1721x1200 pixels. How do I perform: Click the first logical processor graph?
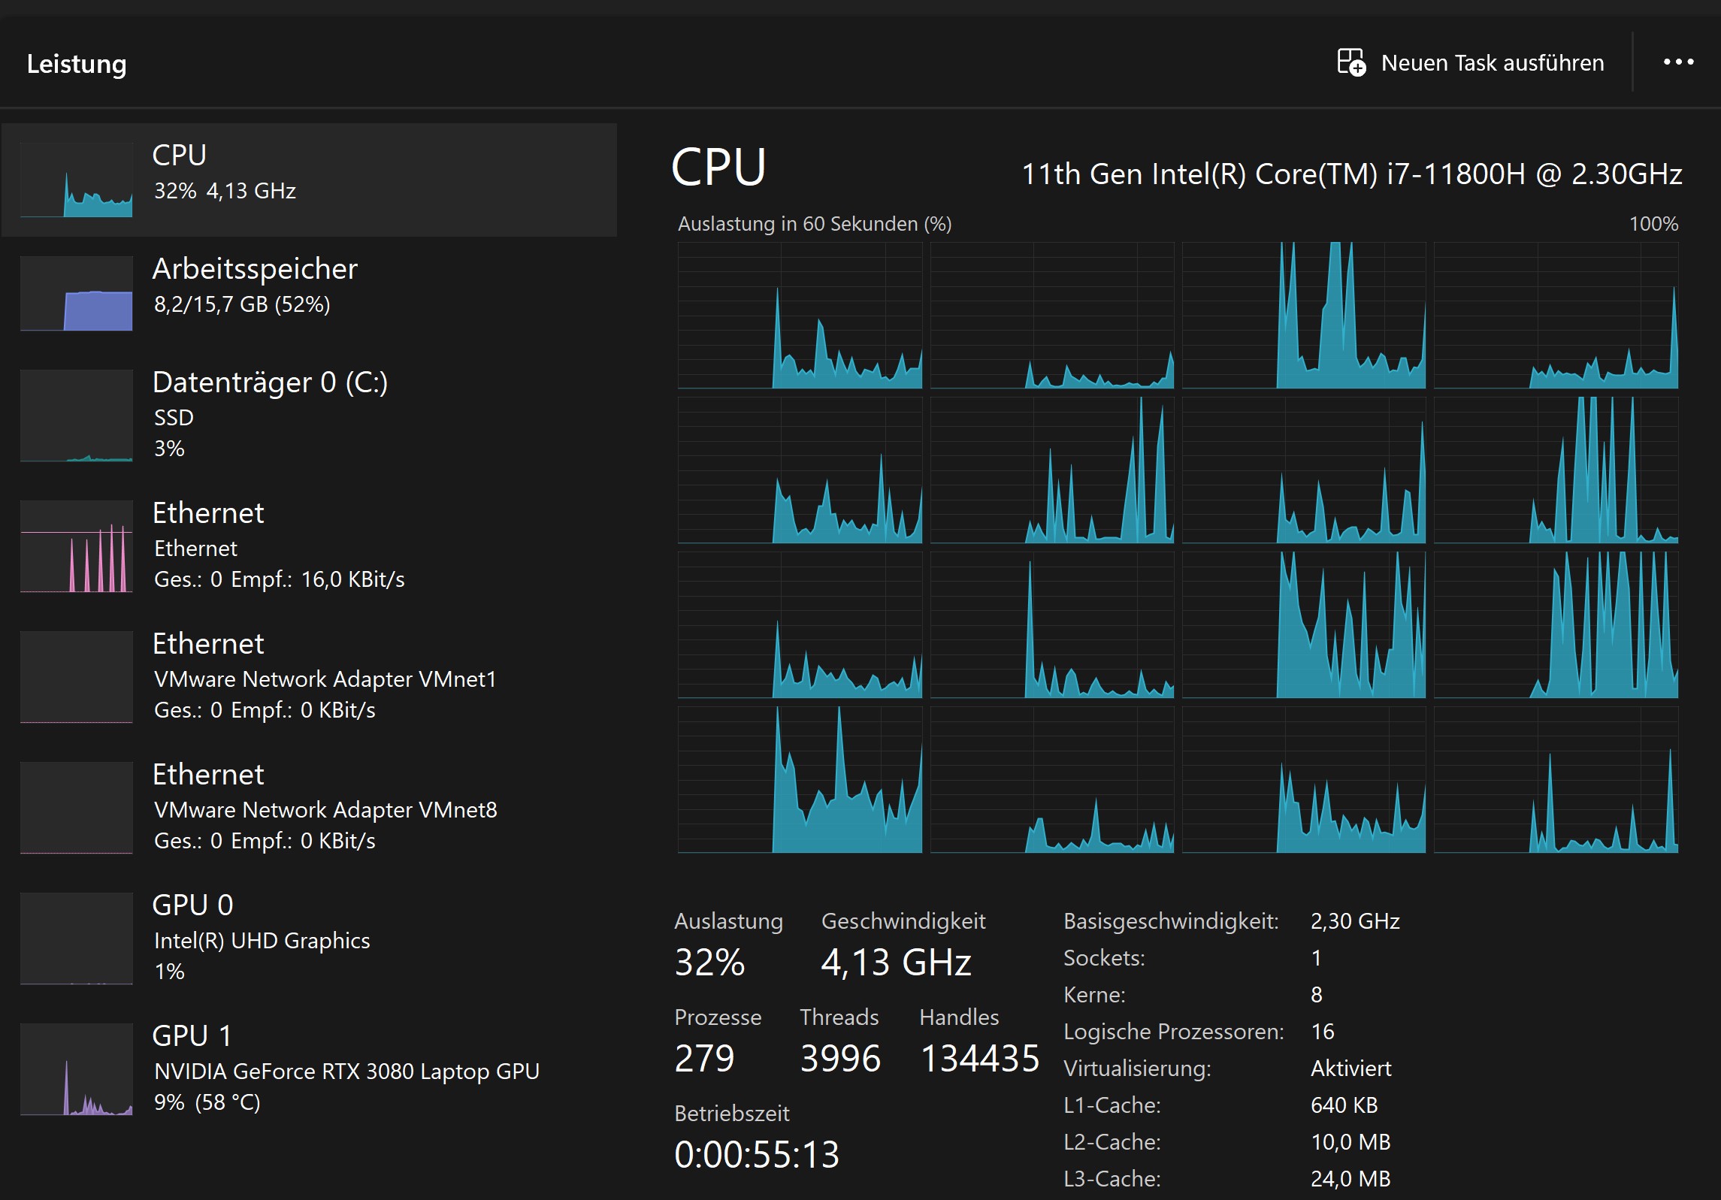pos(800,316)
